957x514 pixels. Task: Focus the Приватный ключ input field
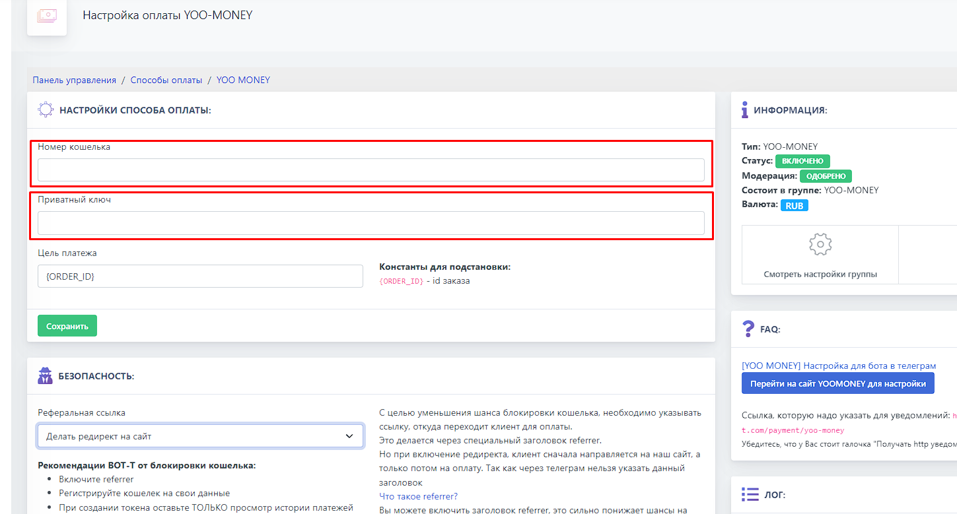371,223
